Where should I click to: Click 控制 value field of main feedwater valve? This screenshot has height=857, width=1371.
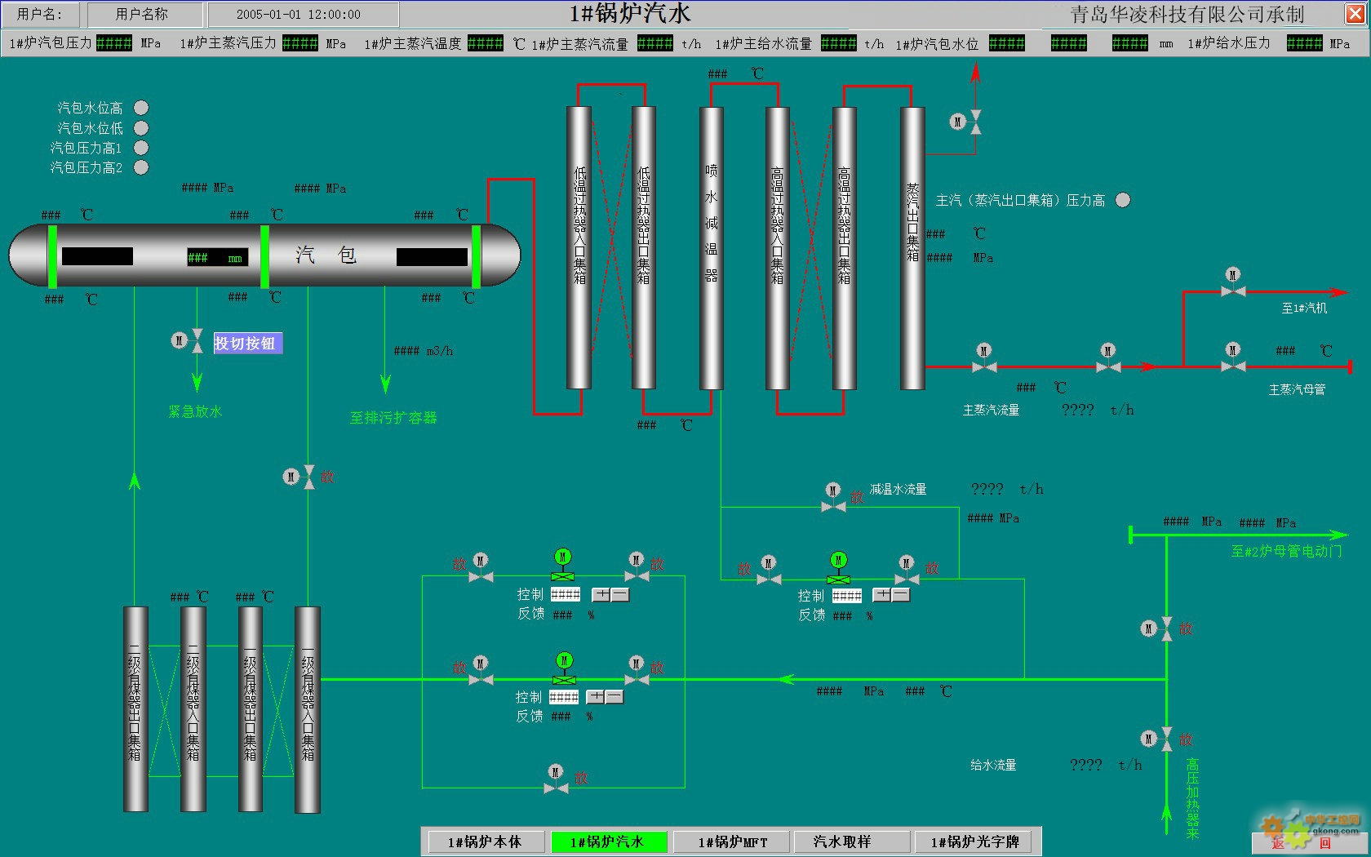(x=564, y=697)
